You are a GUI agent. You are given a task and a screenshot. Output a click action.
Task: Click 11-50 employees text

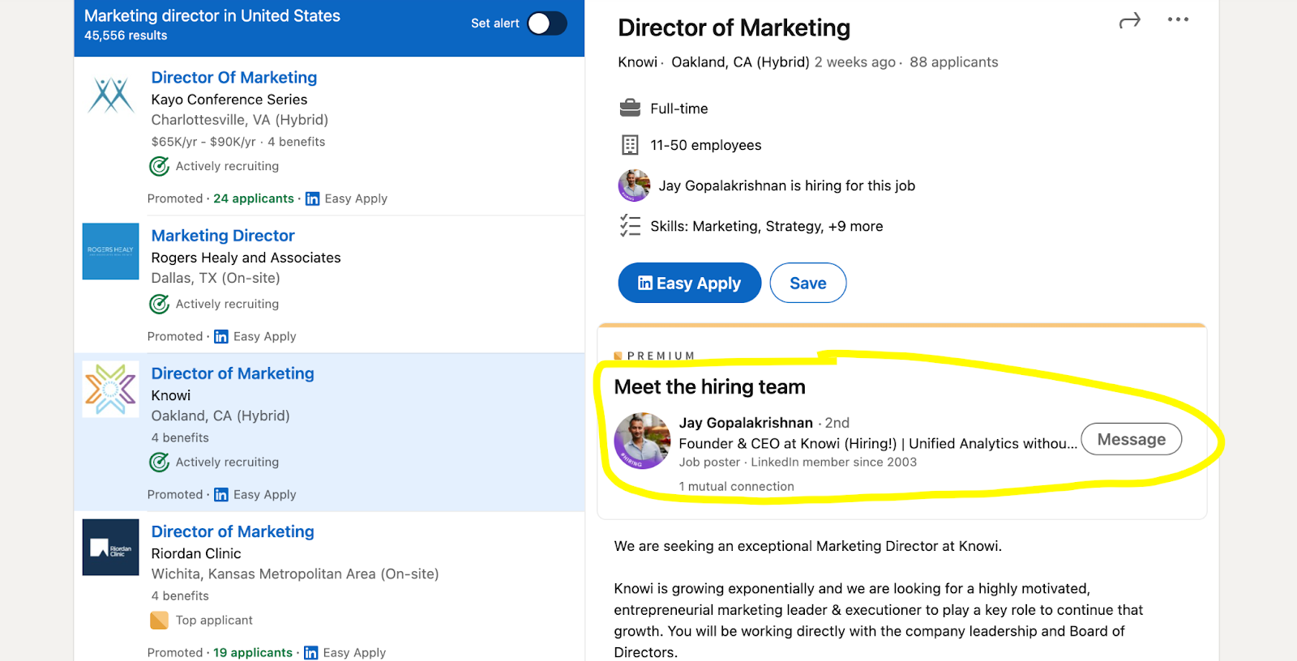point(706,145)
